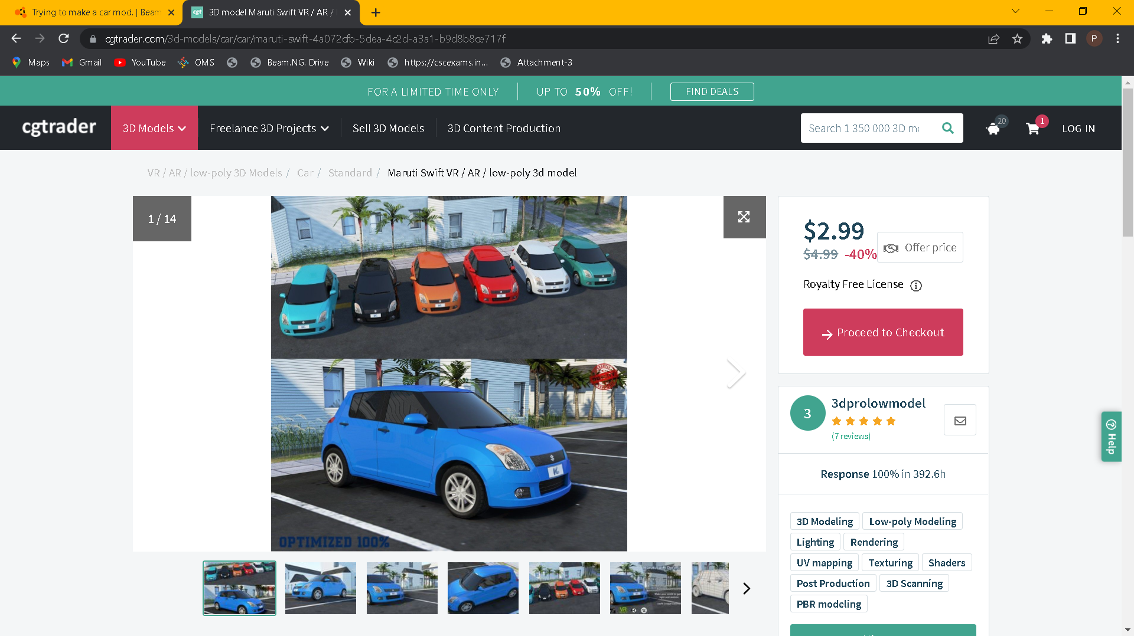This screenshot has width=1134, height=636.
Task: Focus the 3D model search field
Action: point(866,128)
